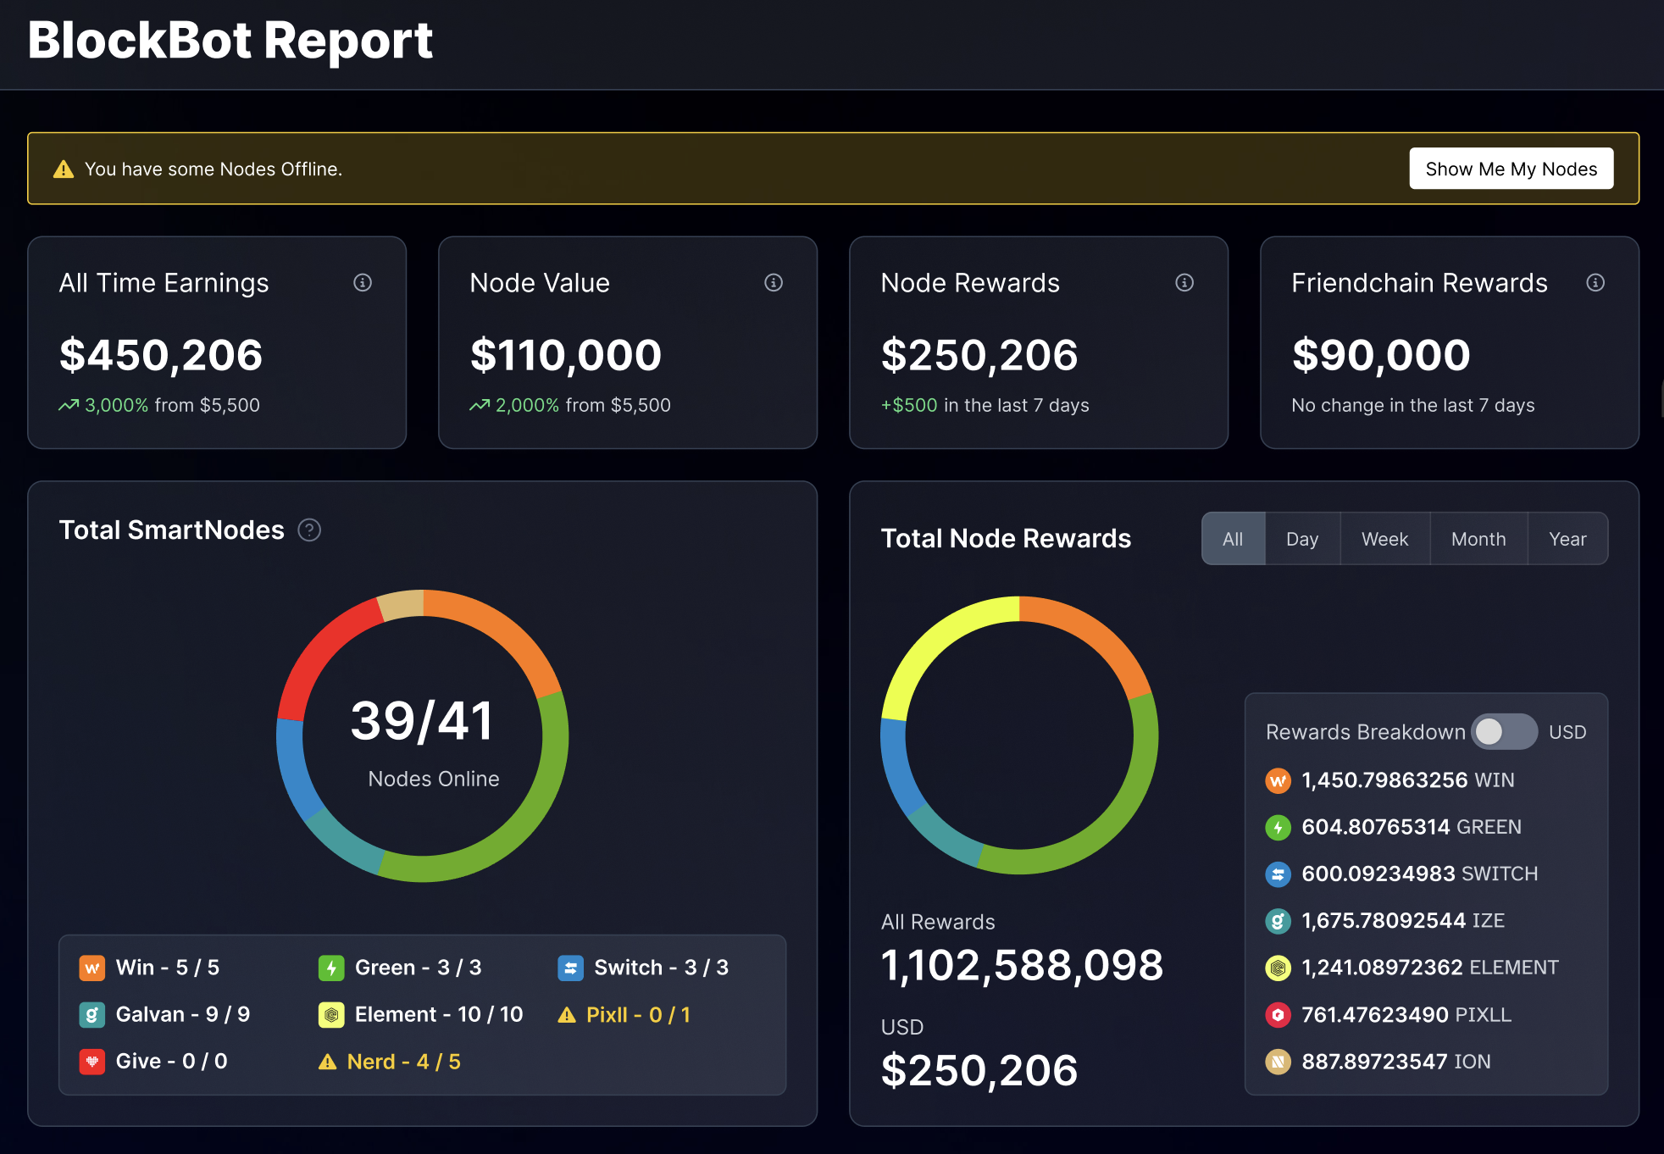Open the Total SmartNodes help icon

(310, 530)
